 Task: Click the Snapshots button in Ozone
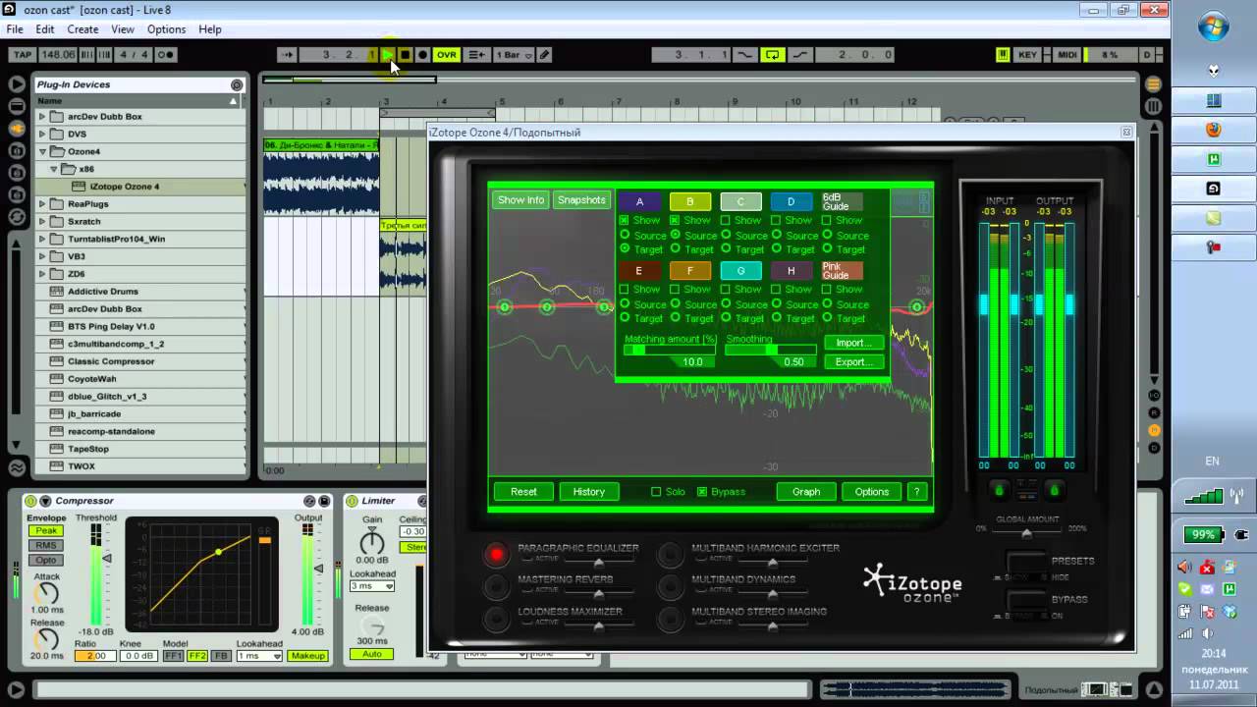[581, 200]
